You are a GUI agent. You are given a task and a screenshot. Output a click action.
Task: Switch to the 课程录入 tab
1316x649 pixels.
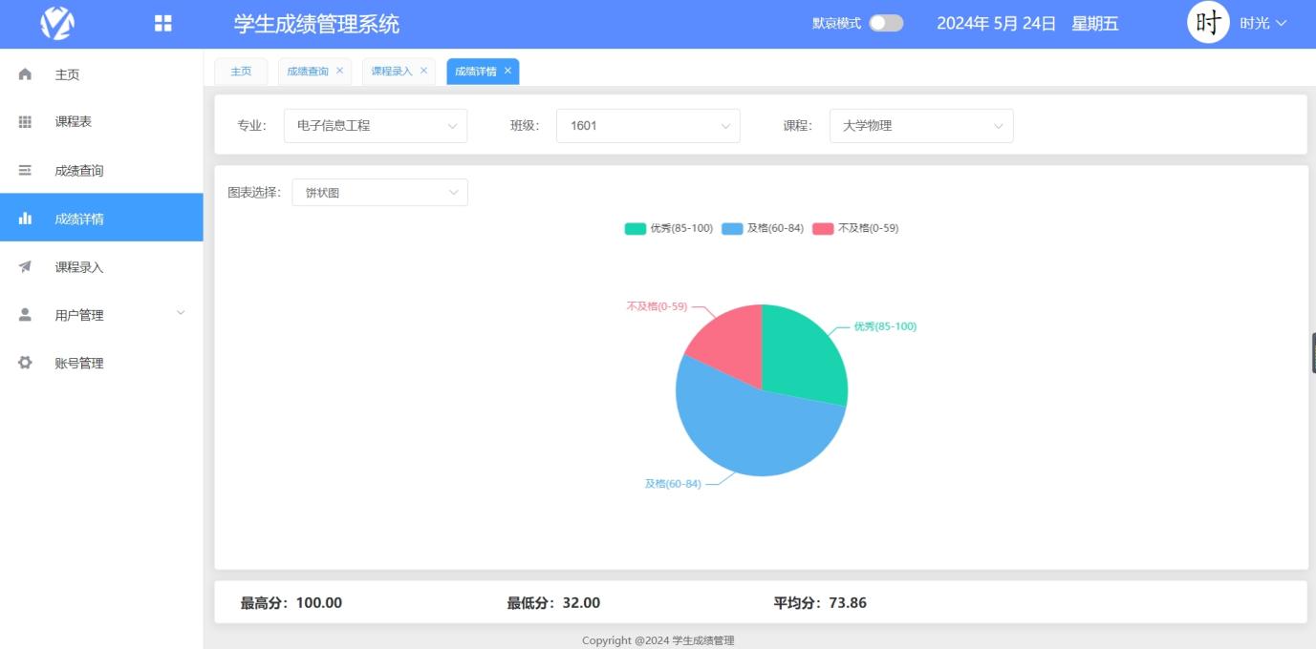(392, 71)
